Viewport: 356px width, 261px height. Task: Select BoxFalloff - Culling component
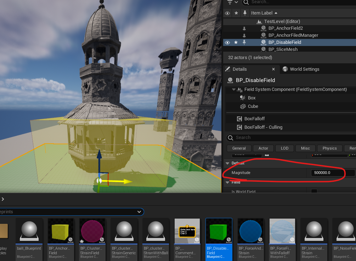(263, 127)
